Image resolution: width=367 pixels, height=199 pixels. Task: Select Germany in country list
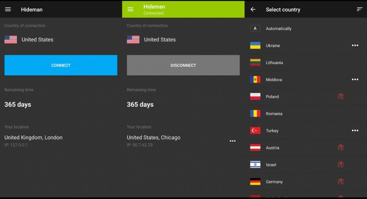[x=306, y=182]
